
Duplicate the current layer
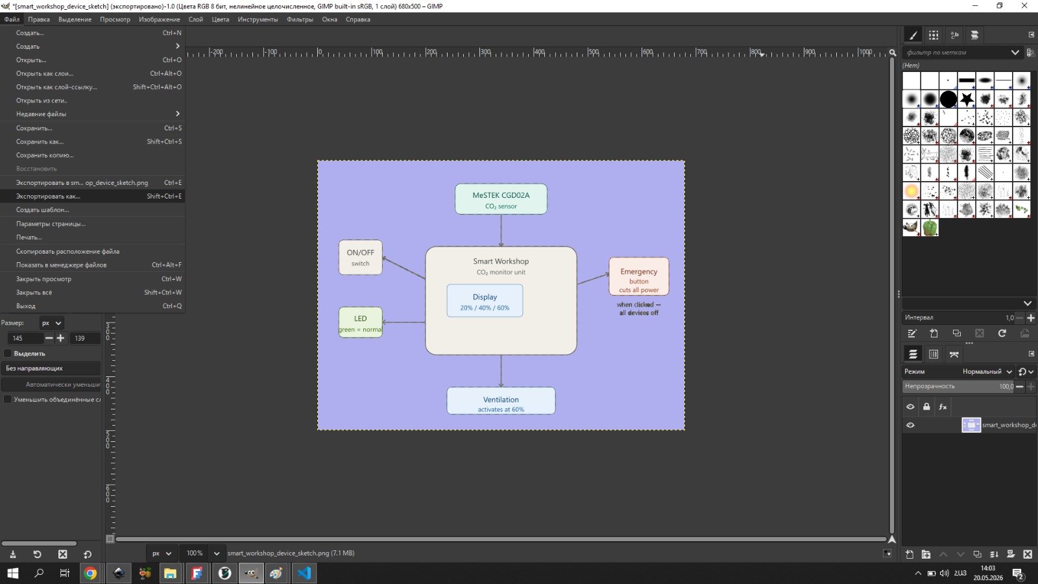(977, 554)
